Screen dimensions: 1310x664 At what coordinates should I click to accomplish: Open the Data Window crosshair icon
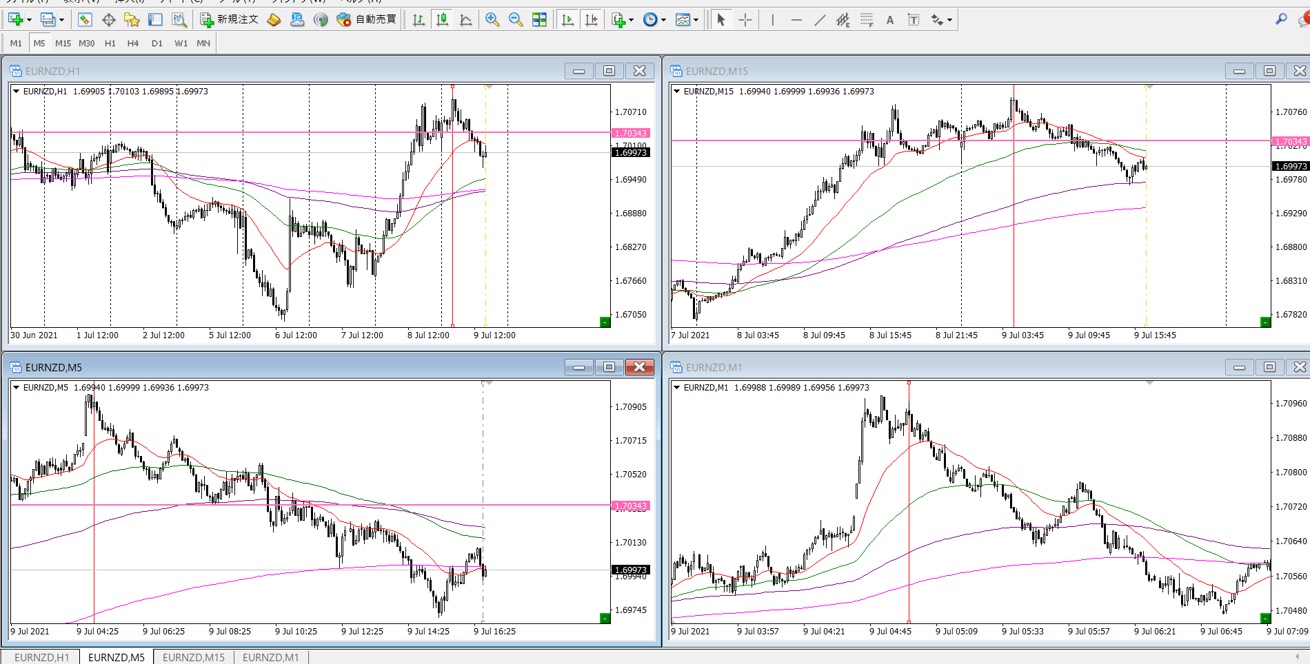click(108, 19)
